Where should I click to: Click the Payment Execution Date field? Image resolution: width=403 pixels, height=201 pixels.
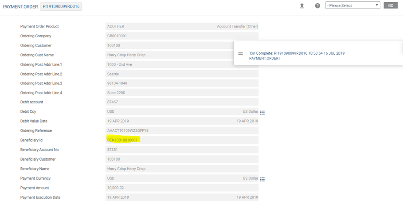[182, 197]
